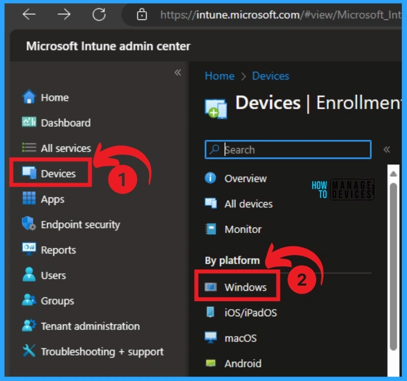
Task: Click the Endpoint security shield icon
Action: 29,223
